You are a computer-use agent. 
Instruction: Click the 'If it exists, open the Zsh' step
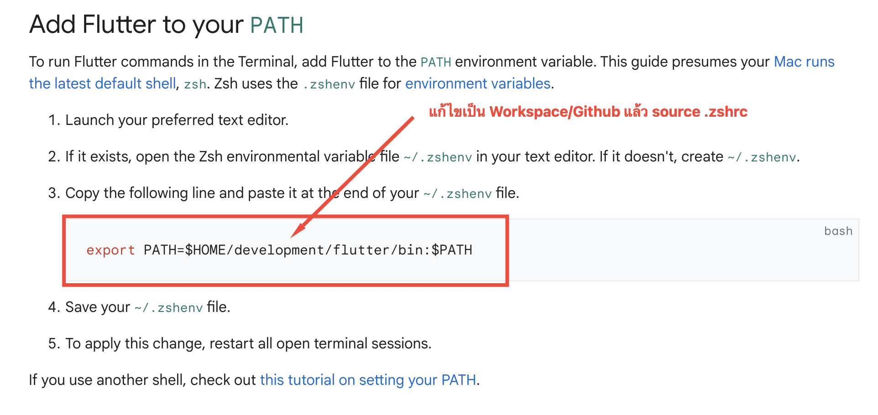[x=432, y=156]
